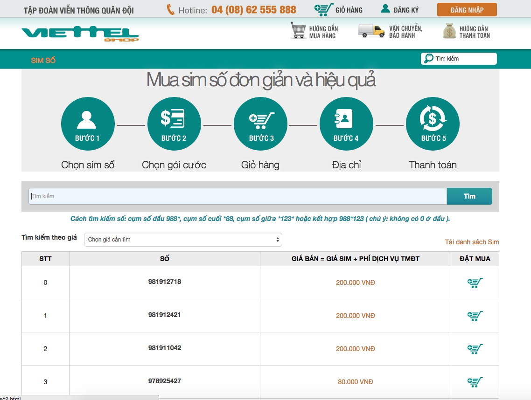The width and height of the screenshot is (531, 400).
Task: Click 200.000 VNĐ price for 981912718
Action: point(355,283)
